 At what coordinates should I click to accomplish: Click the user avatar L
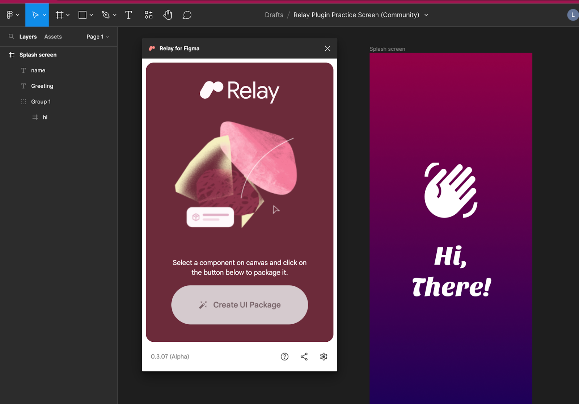point(572,15)
